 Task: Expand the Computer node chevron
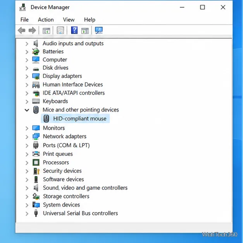[27, 60]
